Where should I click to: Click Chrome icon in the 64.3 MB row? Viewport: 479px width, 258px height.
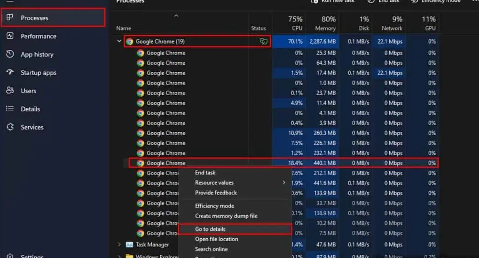[140, 63]
